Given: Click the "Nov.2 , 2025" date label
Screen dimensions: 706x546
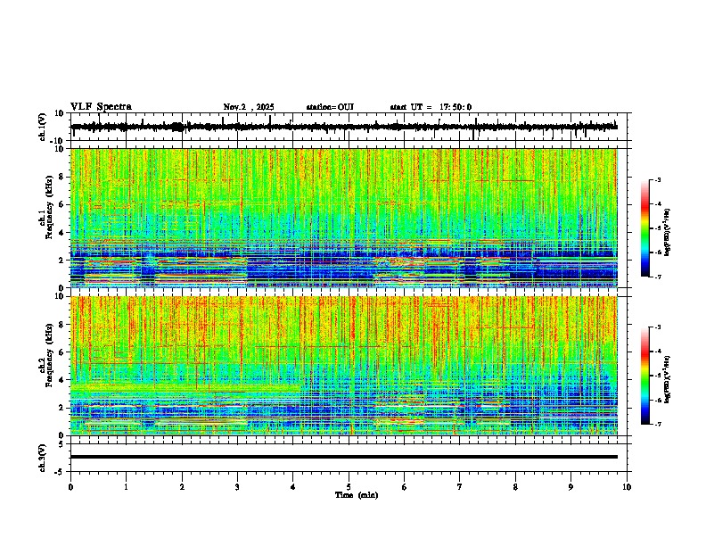Looking at the screenshot, I should pos(249,107).
